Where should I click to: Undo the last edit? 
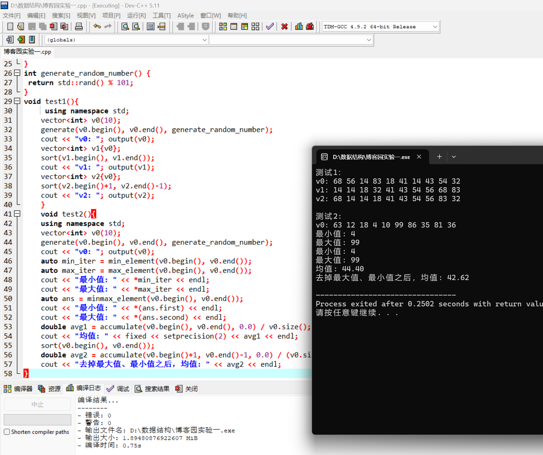97,27
